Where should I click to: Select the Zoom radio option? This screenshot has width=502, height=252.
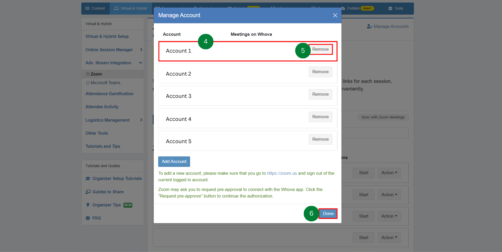[88, 74]
